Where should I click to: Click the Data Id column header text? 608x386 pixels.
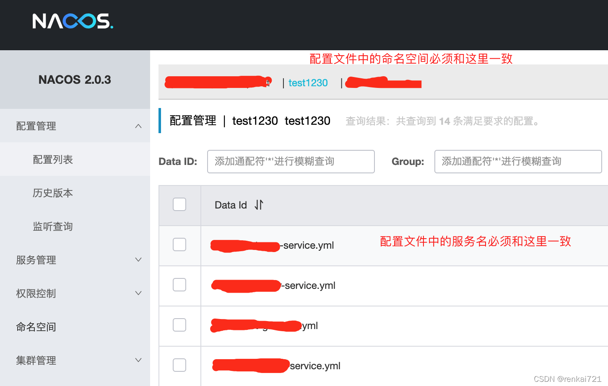tap(231, 205)
